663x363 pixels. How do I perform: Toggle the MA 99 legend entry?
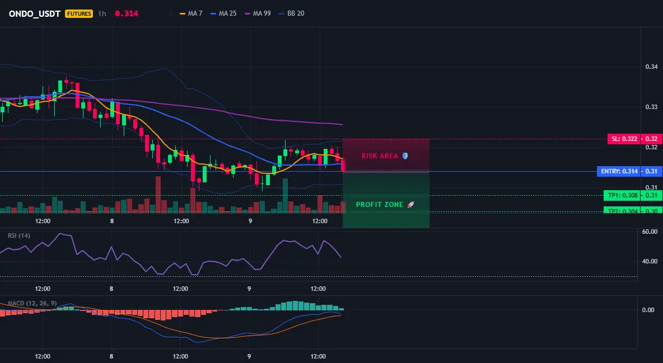258,13
